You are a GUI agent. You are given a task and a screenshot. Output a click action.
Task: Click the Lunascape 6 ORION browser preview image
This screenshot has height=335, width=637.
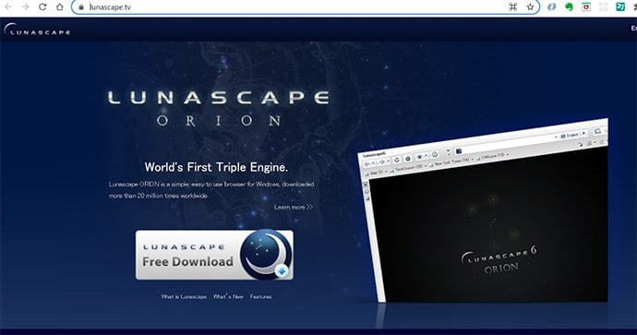[x=484, y=211]
